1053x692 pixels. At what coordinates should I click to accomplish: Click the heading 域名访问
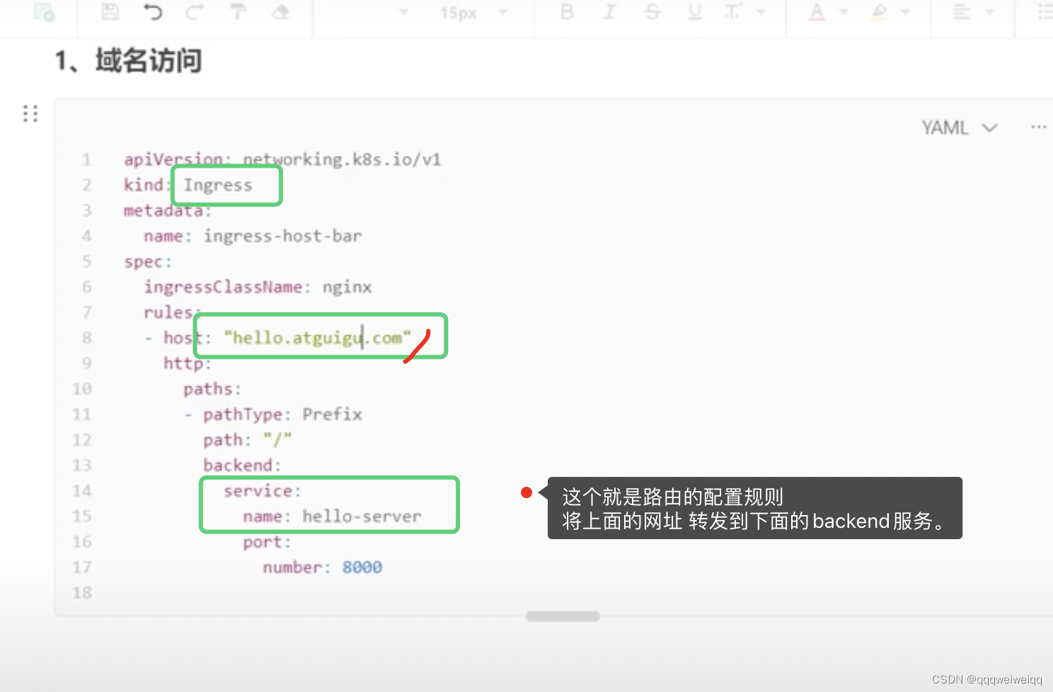point(149,61)
